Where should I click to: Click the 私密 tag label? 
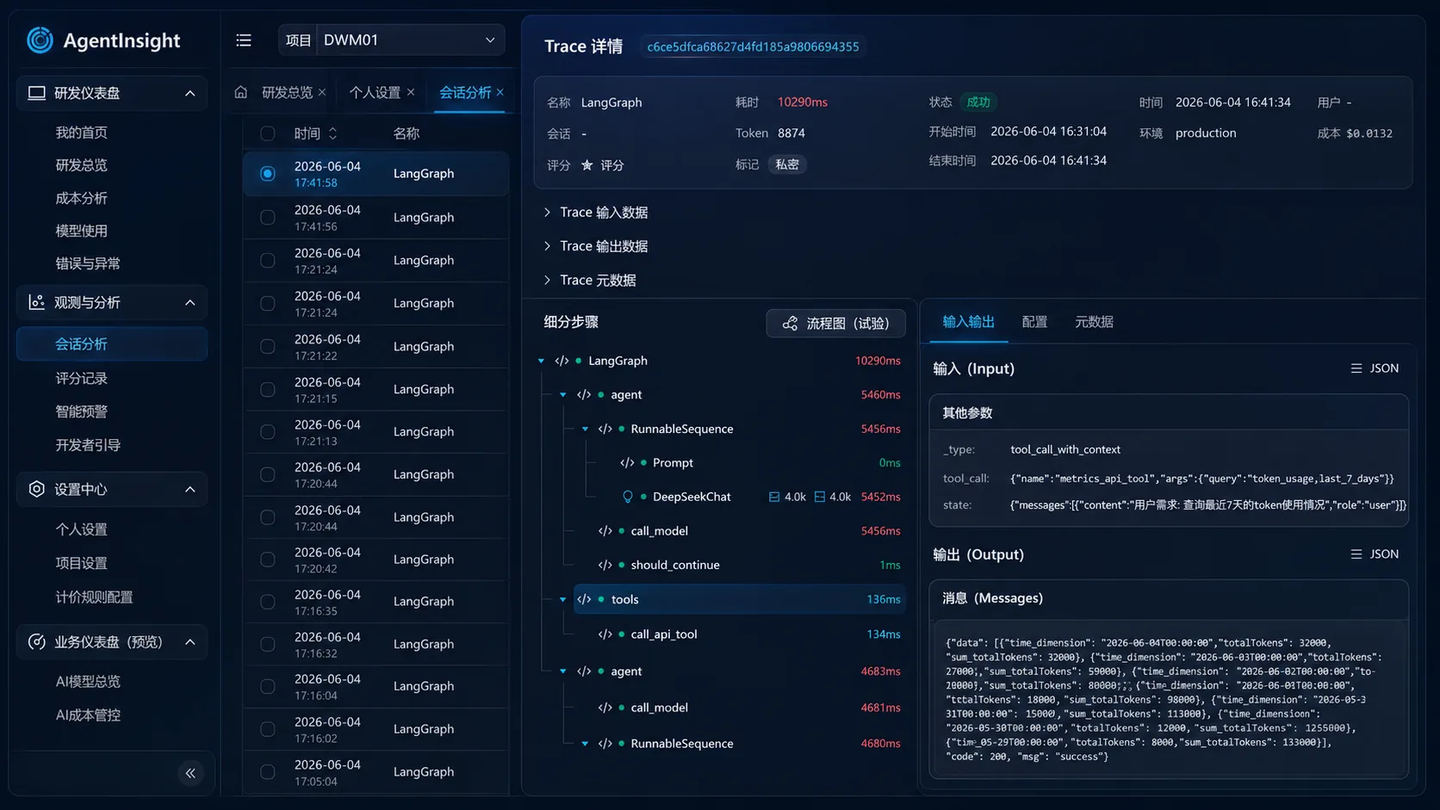(x=787, y=164)
